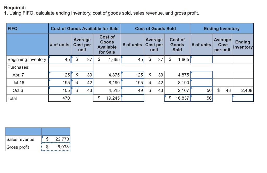The height and width of the screenshot is (173, 267).
Task: Click the indicator on the Sales revenue amount cell
Action: 43,137
